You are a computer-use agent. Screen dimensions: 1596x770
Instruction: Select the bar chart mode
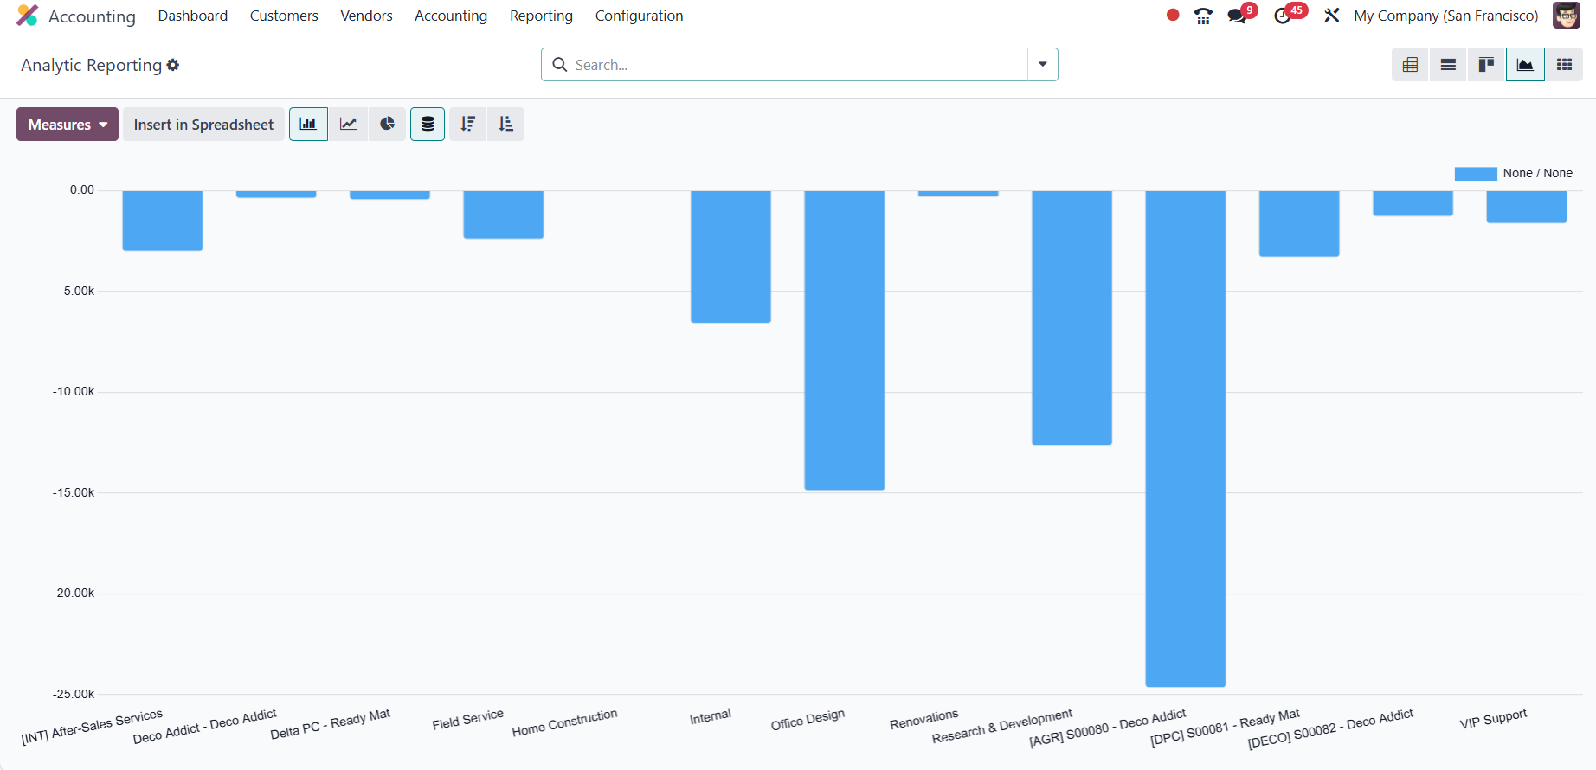tap(308, 125)
